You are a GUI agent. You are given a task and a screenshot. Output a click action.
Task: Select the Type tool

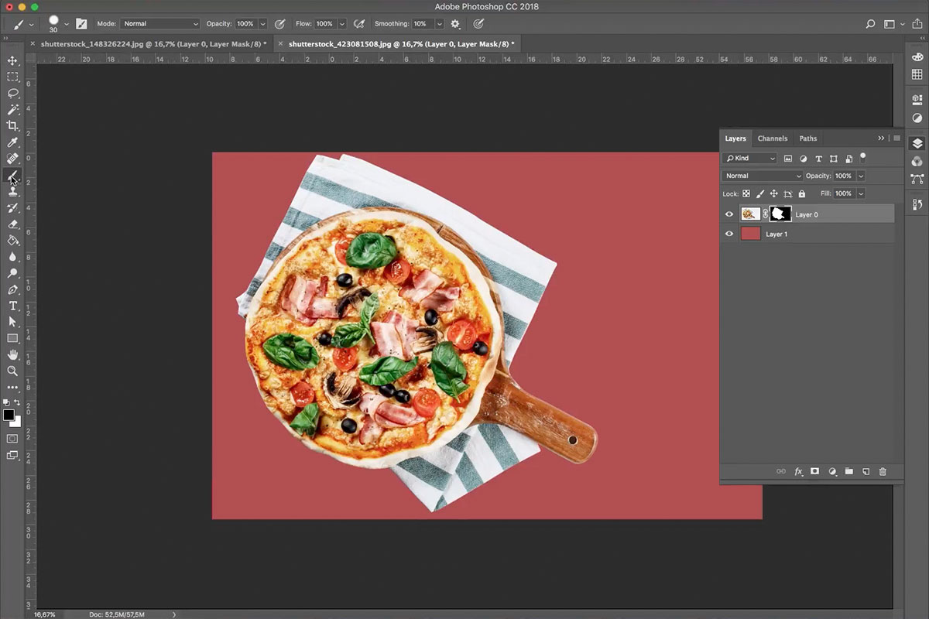(x=11, y=306)
